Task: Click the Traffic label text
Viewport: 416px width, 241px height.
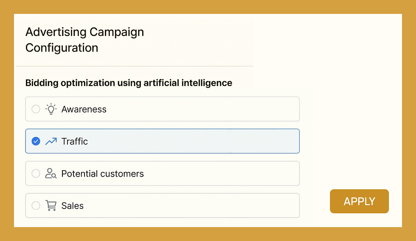Action: click(75, 141)
